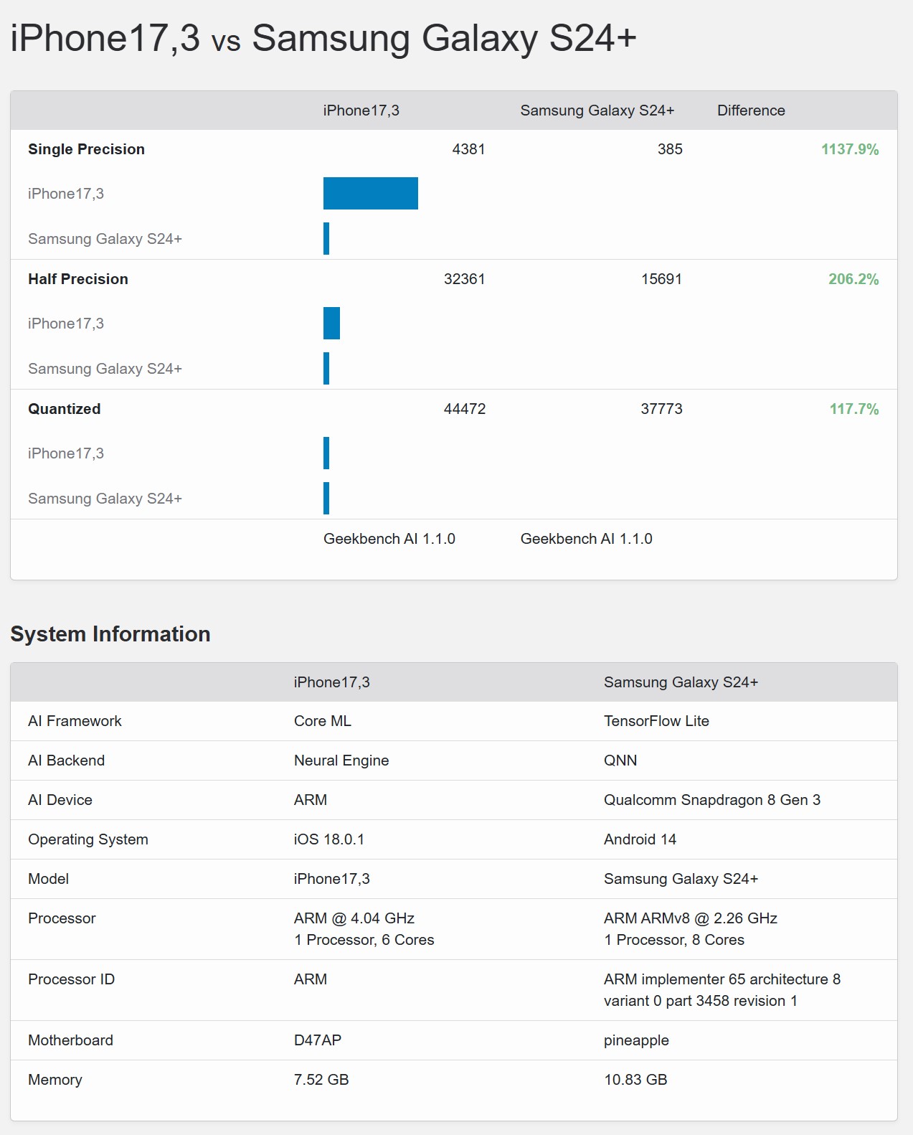This screenshot has height=1135, width=913.
Task: Select the 206.2% Half Precision difference
Action: tap(853, 279)
